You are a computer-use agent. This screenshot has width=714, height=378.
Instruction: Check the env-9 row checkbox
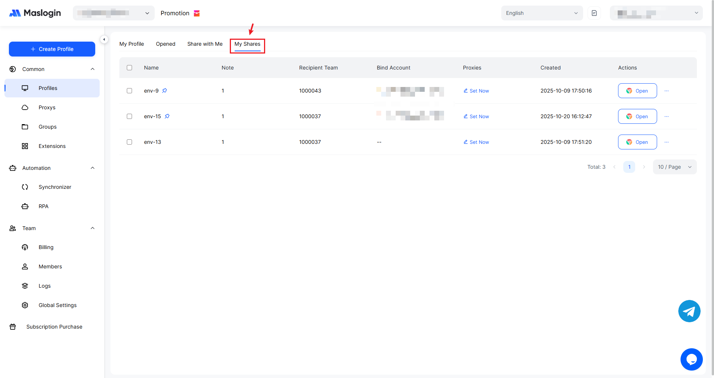click(129, 91)
